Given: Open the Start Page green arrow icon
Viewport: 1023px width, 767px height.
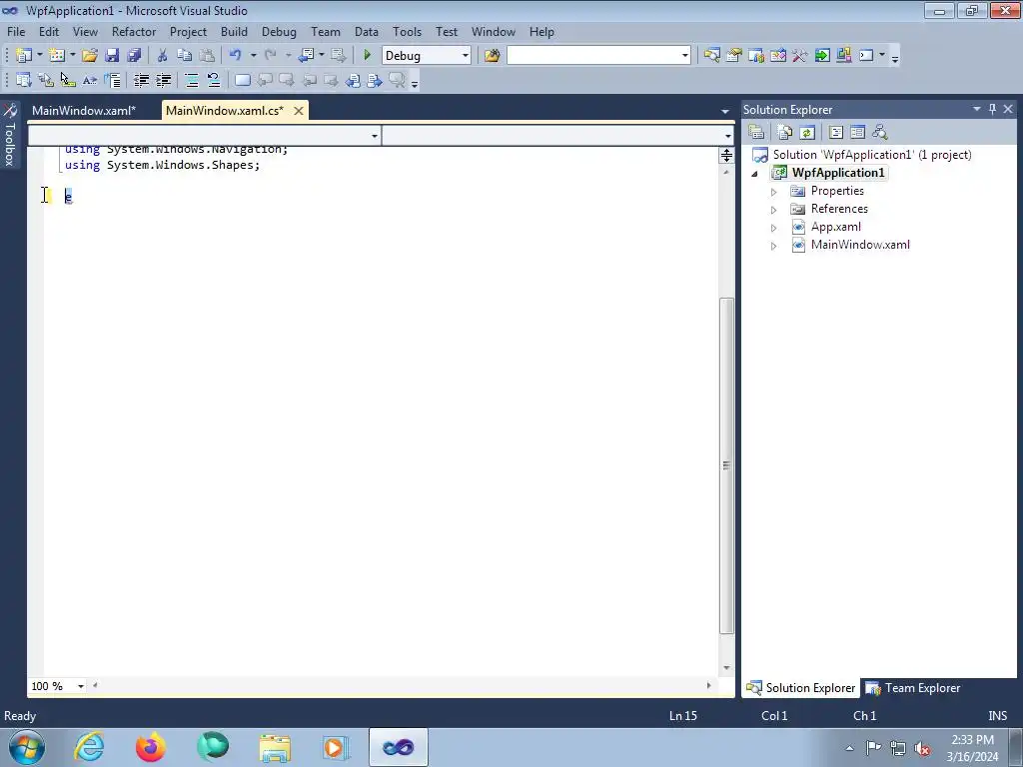Looking at the screenshot, I should [822, 56].
